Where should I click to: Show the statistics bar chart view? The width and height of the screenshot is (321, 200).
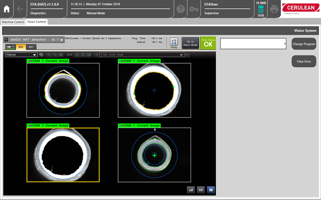coord(191,190)
